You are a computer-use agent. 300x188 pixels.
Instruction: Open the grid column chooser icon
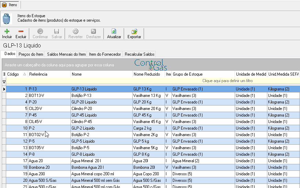coord(4,74)
